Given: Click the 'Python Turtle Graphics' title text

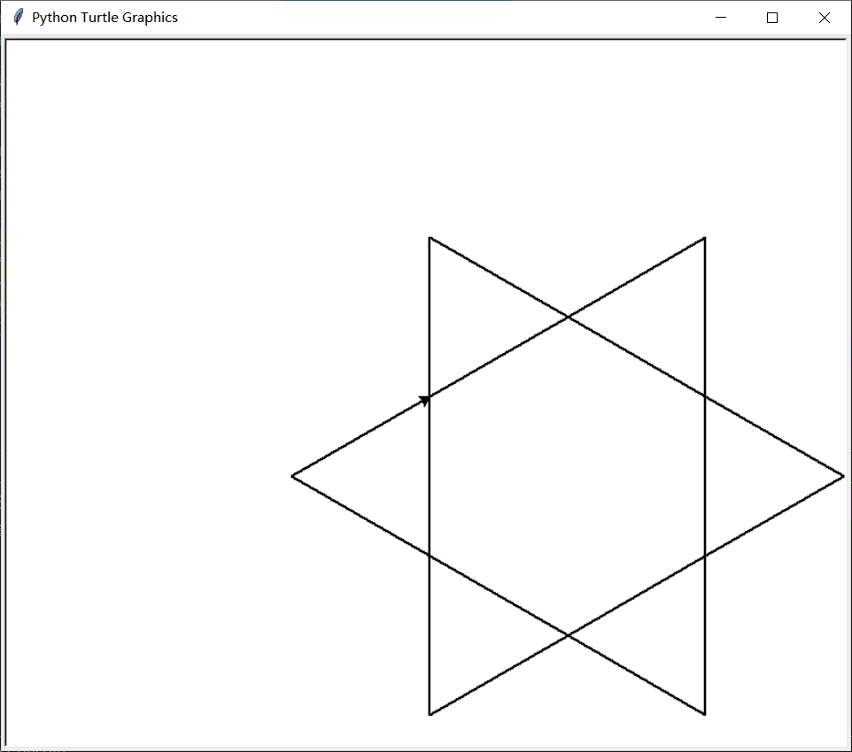Looking at the screenshot, I should (x=105, y=18).
